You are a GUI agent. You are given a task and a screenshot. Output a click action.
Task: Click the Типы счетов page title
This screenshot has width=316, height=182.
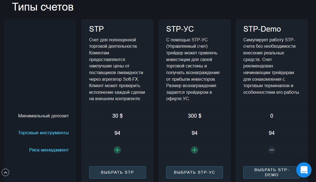(x=43, y=7)
